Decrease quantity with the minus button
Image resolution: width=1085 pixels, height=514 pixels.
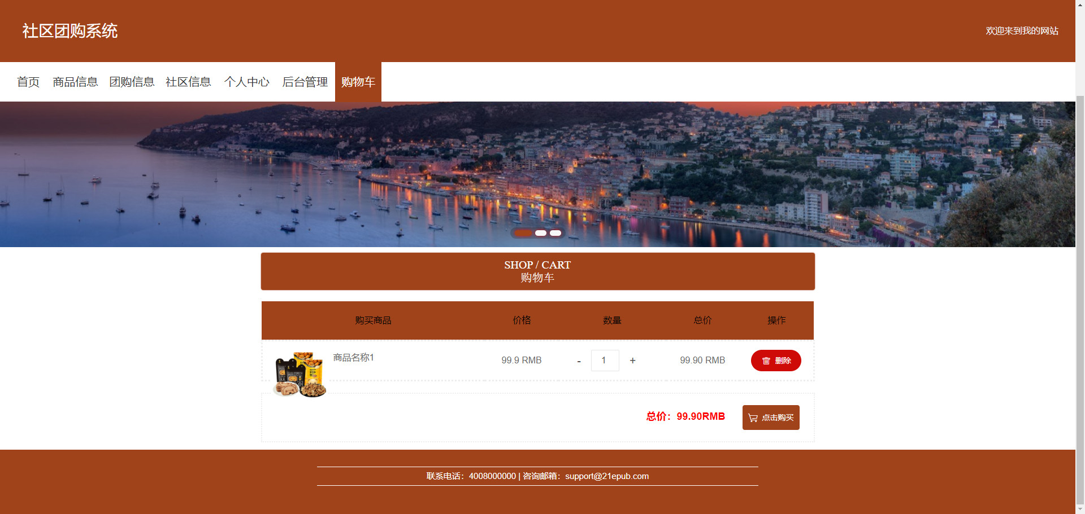click(579, 361)
